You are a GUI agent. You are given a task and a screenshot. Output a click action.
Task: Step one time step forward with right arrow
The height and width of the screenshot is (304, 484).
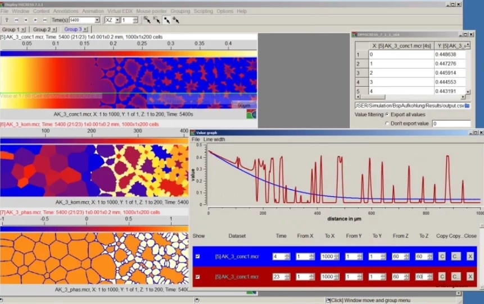(34, 20)
